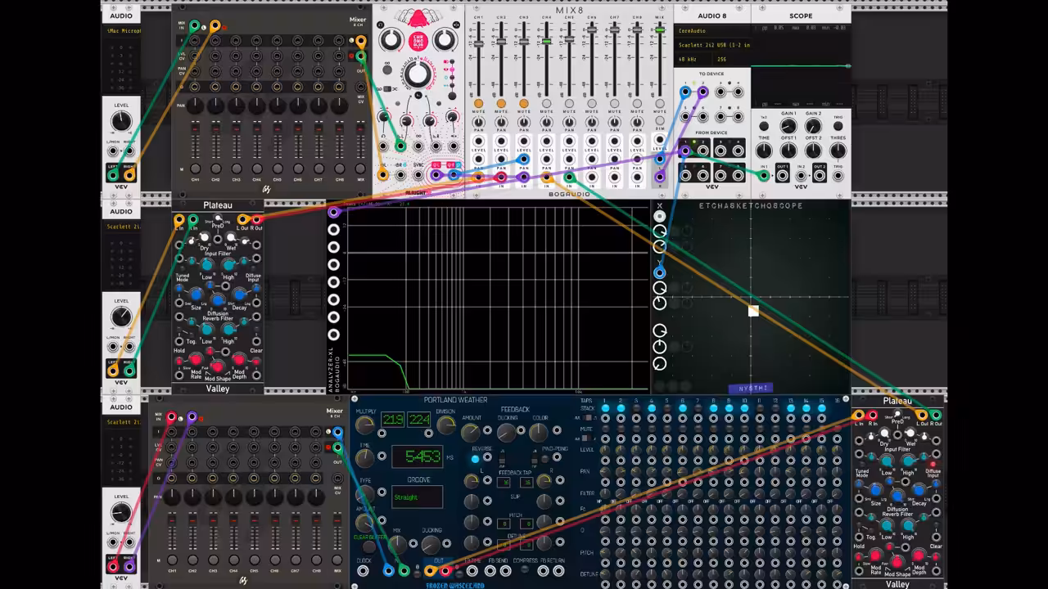This screenshot has width=1048, height=589.
Task: Click the large center knob on Chronoblob
Action: coord(418,74)
